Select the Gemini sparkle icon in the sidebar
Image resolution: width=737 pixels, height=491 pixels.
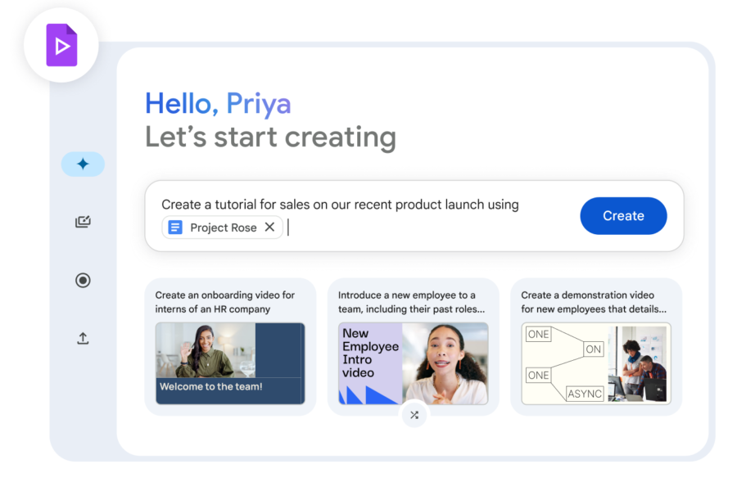coord(83,164)
